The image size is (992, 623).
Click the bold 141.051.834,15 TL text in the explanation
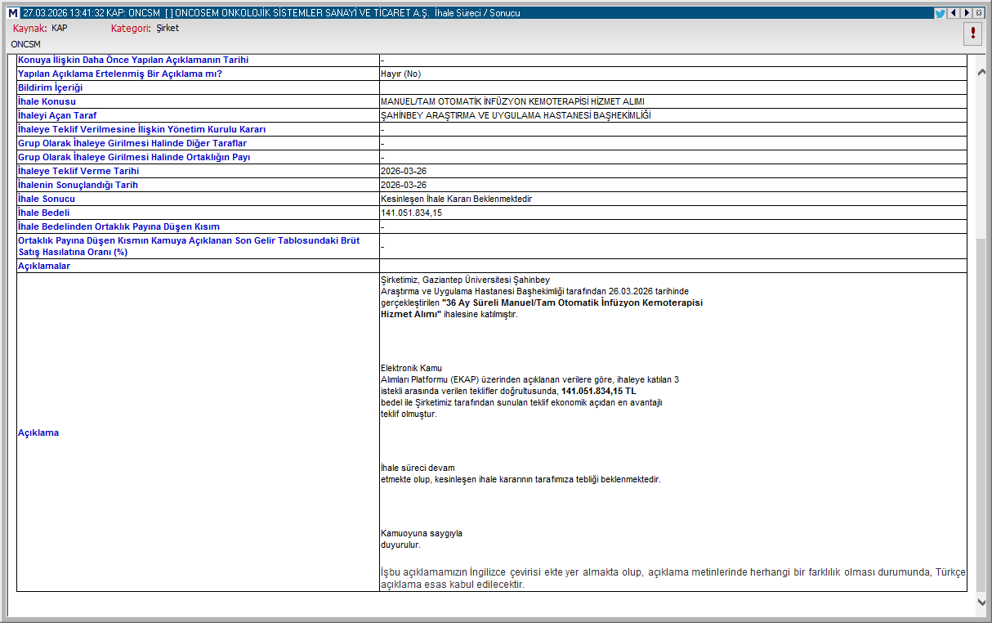598,391
